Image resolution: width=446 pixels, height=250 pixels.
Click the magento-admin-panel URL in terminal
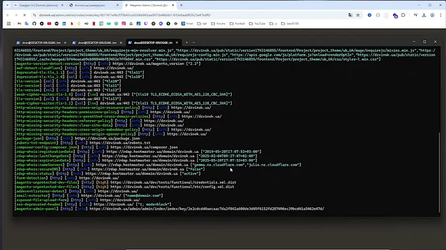coord(207,209)
